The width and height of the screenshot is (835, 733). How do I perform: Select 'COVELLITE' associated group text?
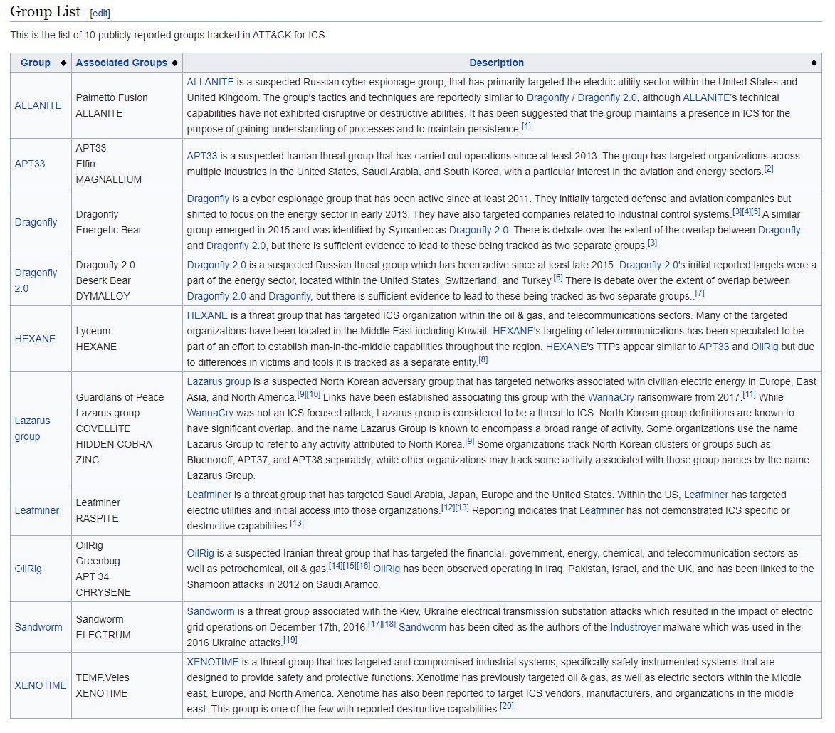[103, 428]
